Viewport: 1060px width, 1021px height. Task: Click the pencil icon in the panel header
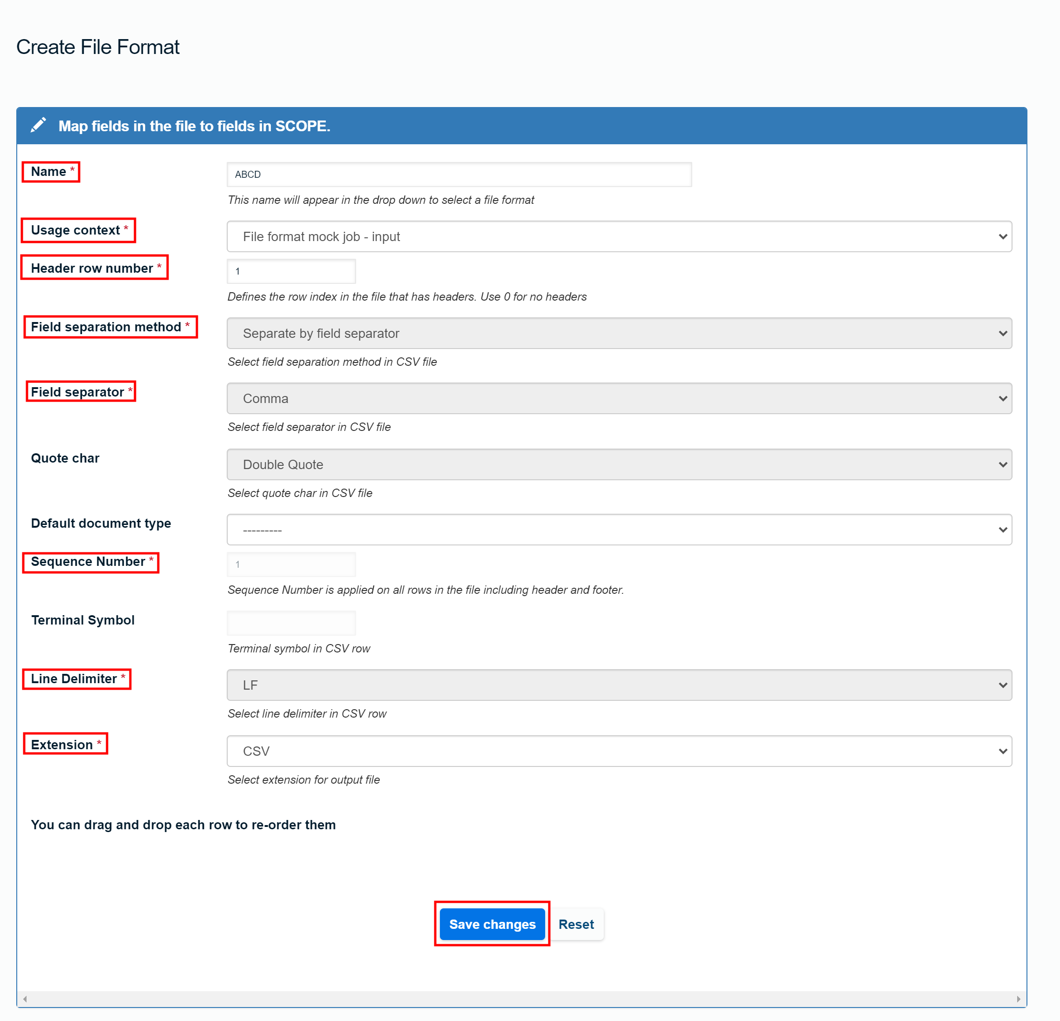coord(38,125)
